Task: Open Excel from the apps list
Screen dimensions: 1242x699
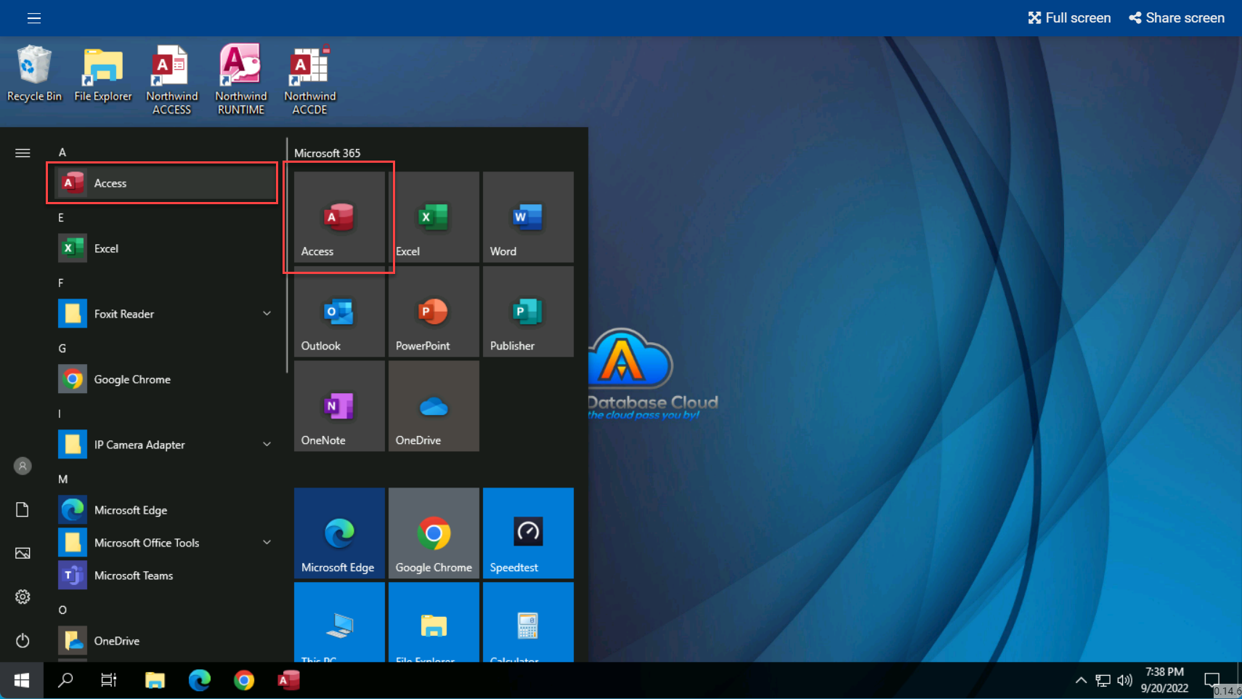Action: click(x=167, y=249)
